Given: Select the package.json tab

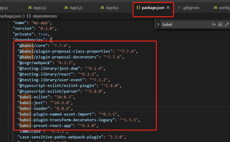Looking at the screenshot, I should pyautogui.click(x=153, y=8).
